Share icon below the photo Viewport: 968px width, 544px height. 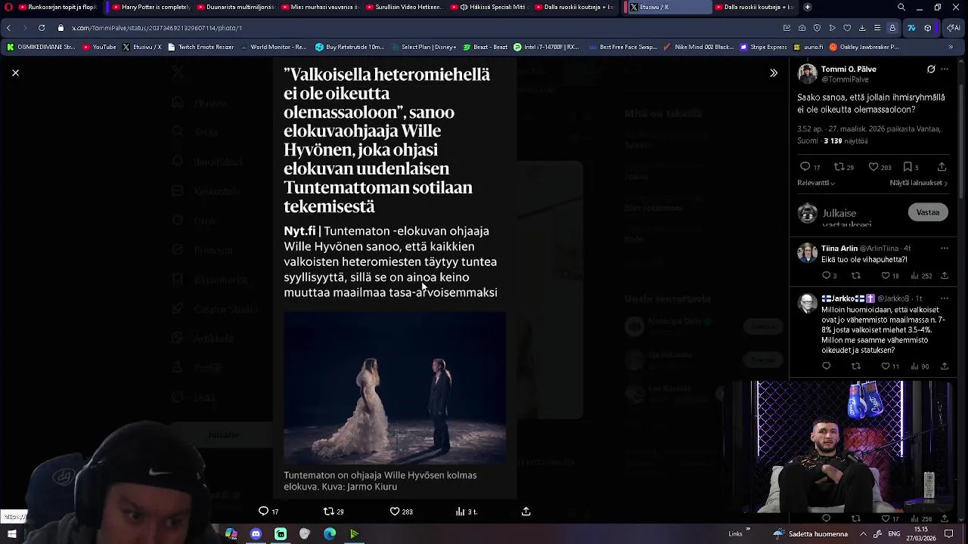point(526,512)
